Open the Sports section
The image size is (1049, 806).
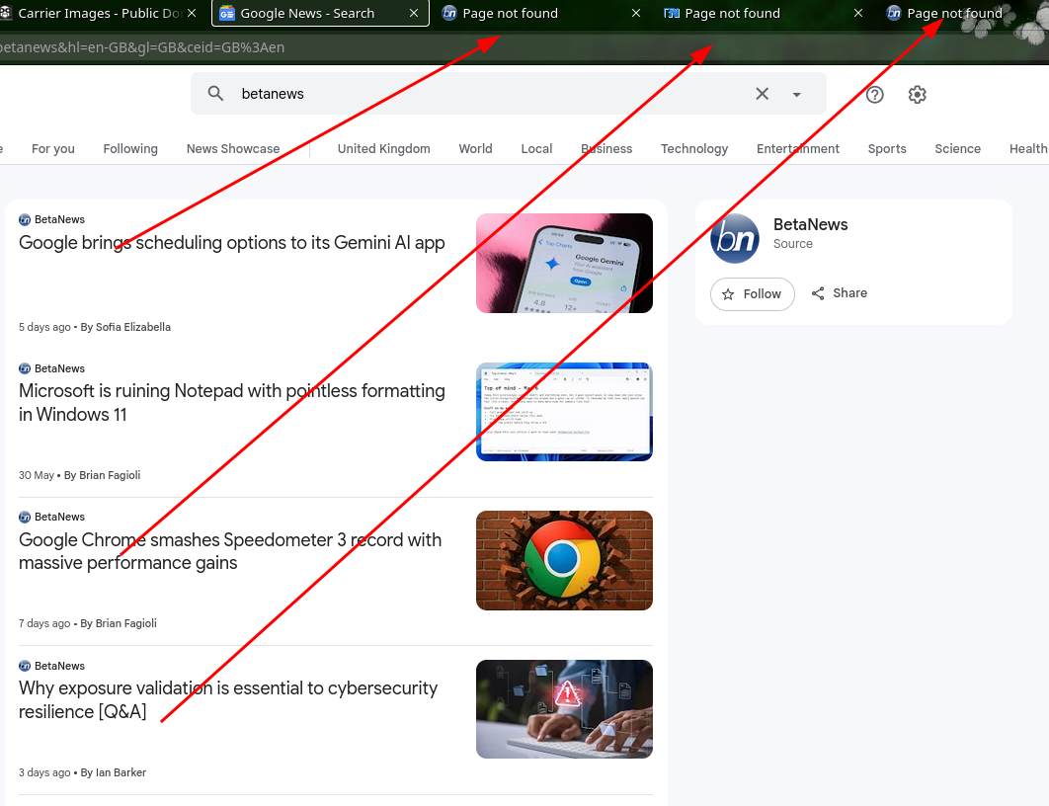tap(887, 148)
